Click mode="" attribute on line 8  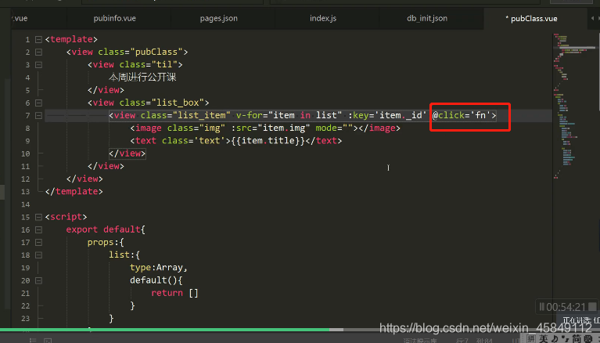pyautogui.click(x=334, y=128)
